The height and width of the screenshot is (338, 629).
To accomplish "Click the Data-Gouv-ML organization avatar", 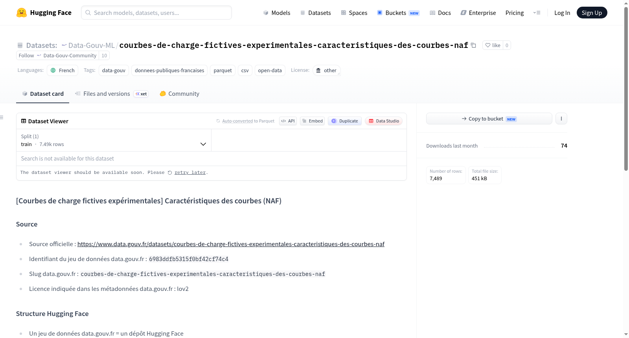I will point(64,46).
